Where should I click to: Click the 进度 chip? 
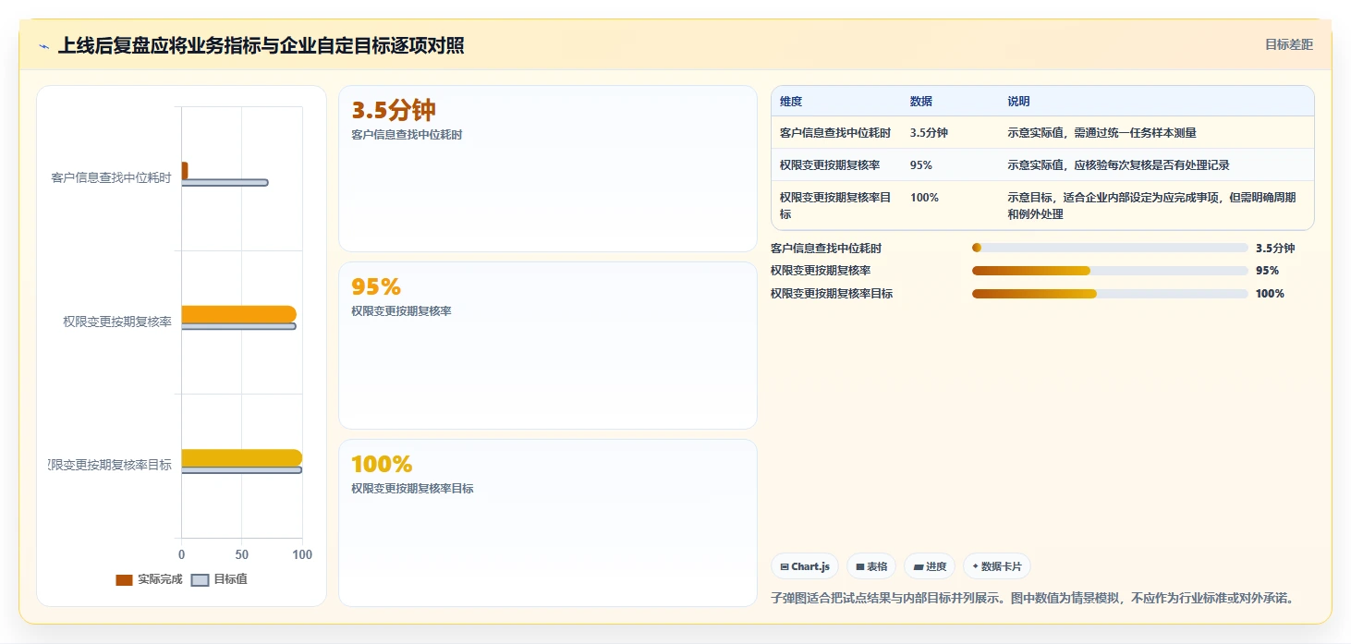pos(930,566)
